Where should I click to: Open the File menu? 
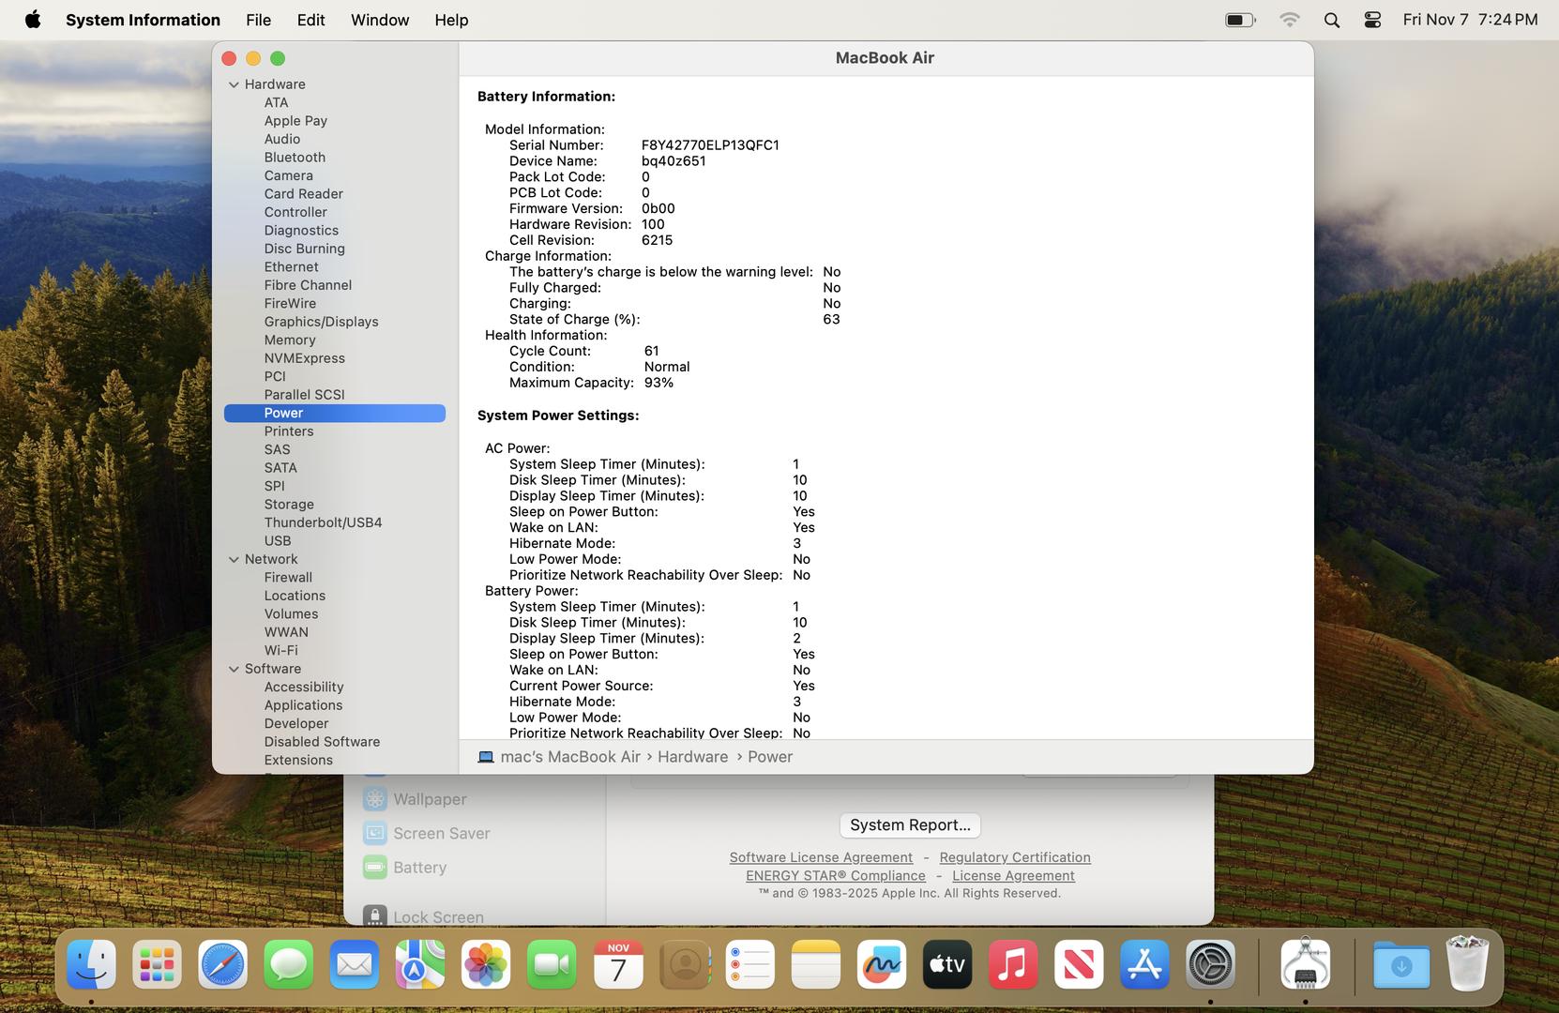pos(258,20)
